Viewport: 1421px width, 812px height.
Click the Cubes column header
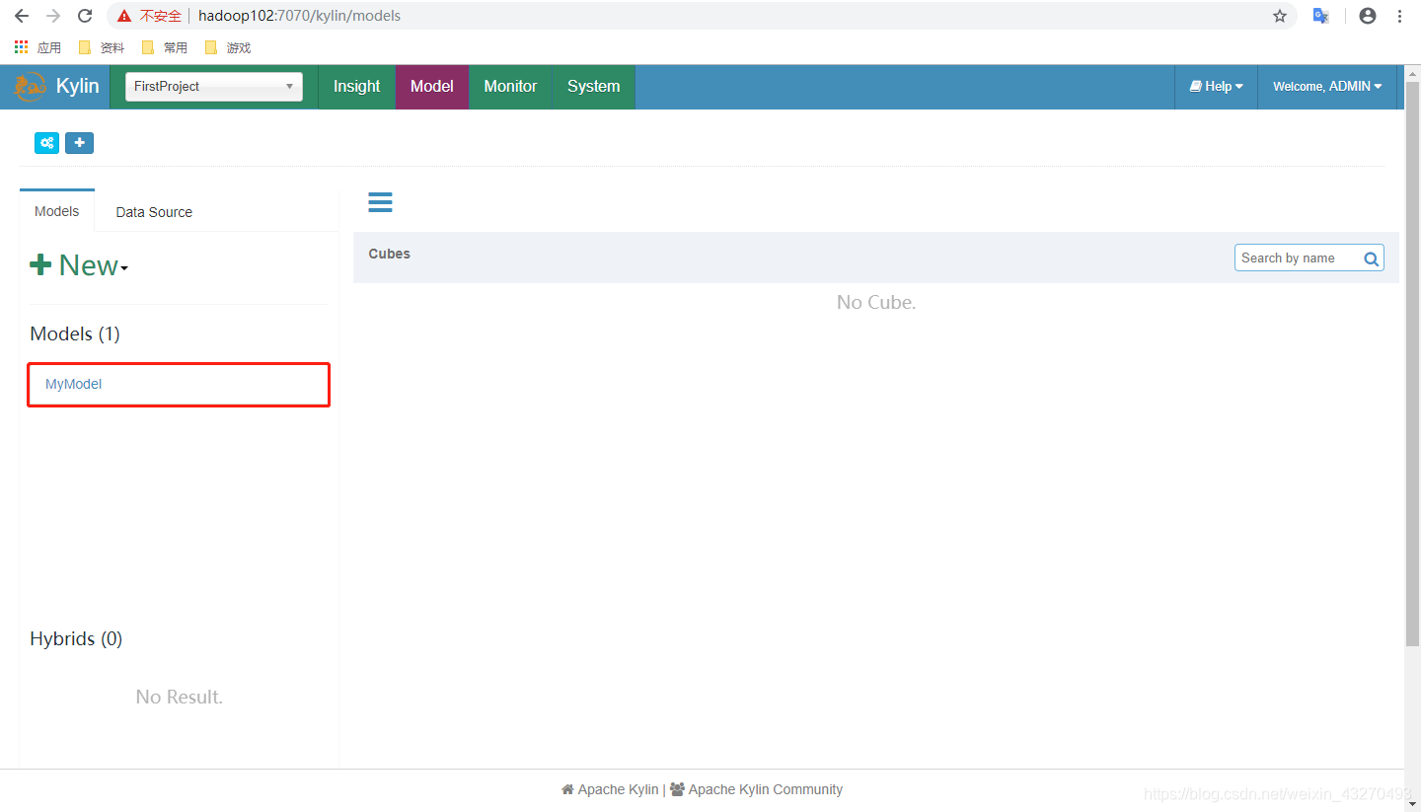pyautogui.click(x=390, y=254)
